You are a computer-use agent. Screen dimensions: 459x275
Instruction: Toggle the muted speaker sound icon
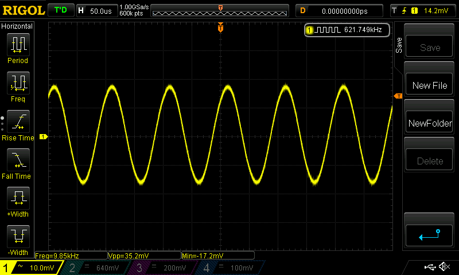(444, 266)
